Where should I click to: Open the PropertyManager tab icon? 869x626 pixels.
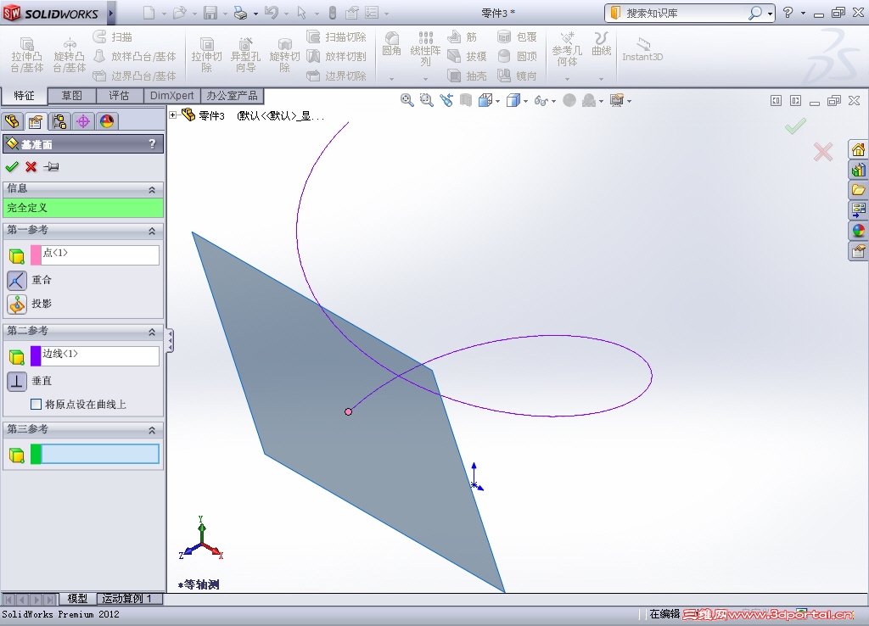[36, 120]
